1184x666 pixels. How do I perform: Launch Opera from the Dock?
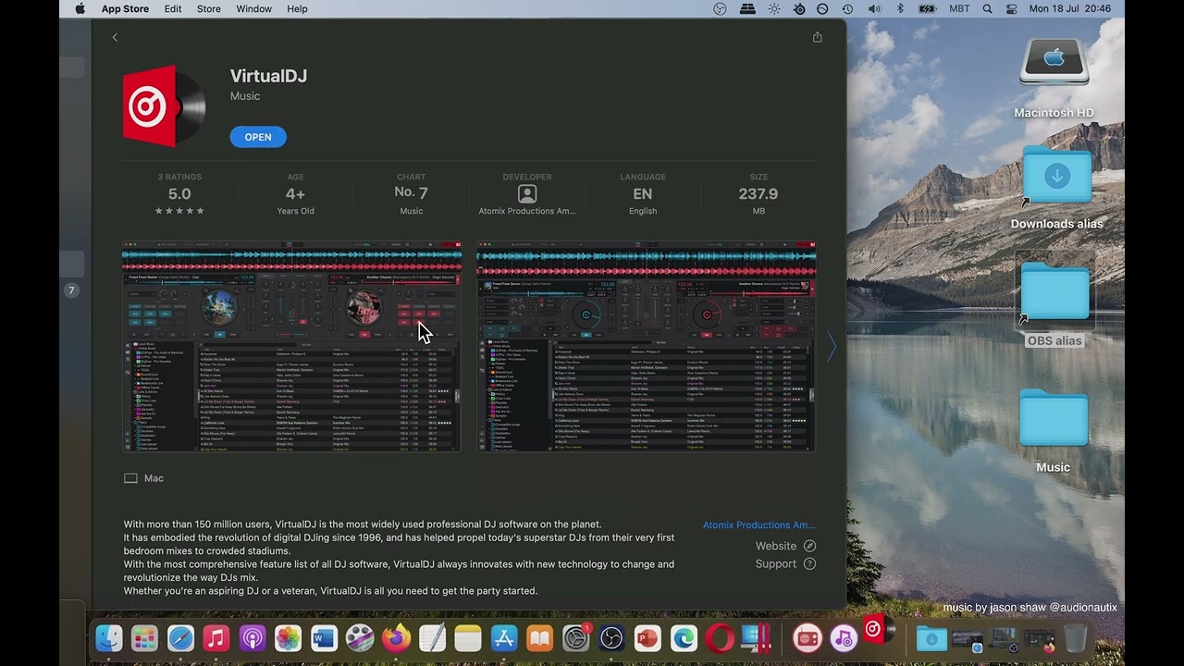point(720,637)
